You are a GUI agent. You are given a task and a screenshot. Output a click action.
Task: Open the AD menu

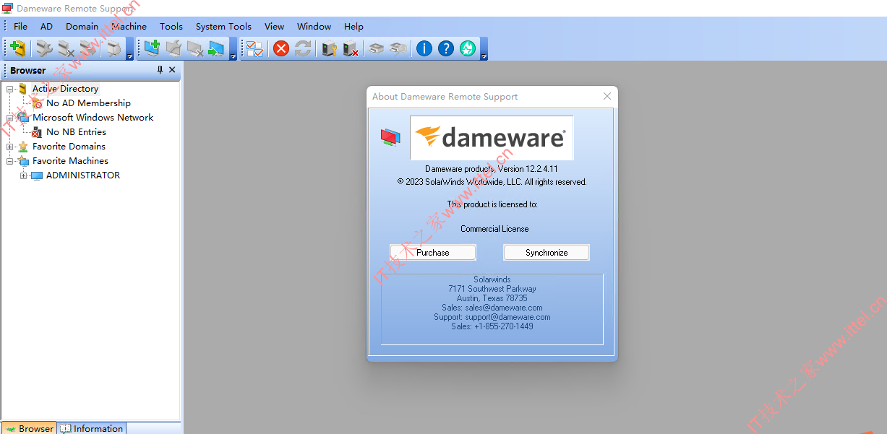(46, 27)
